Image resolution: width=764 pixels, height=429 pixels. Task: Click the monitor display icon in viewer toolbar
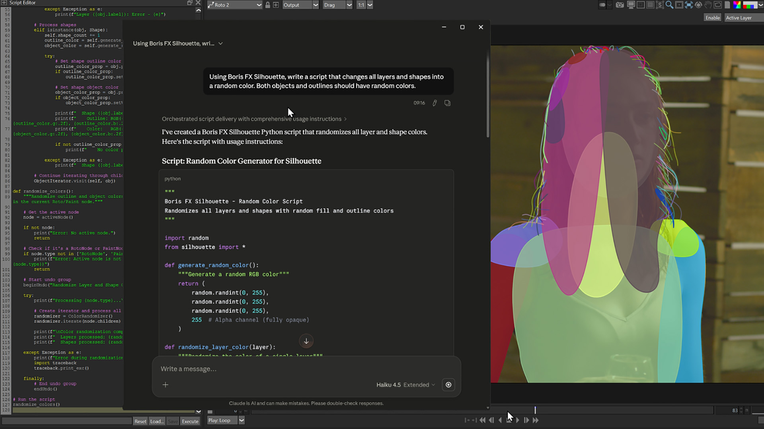[x=631, y=5]
